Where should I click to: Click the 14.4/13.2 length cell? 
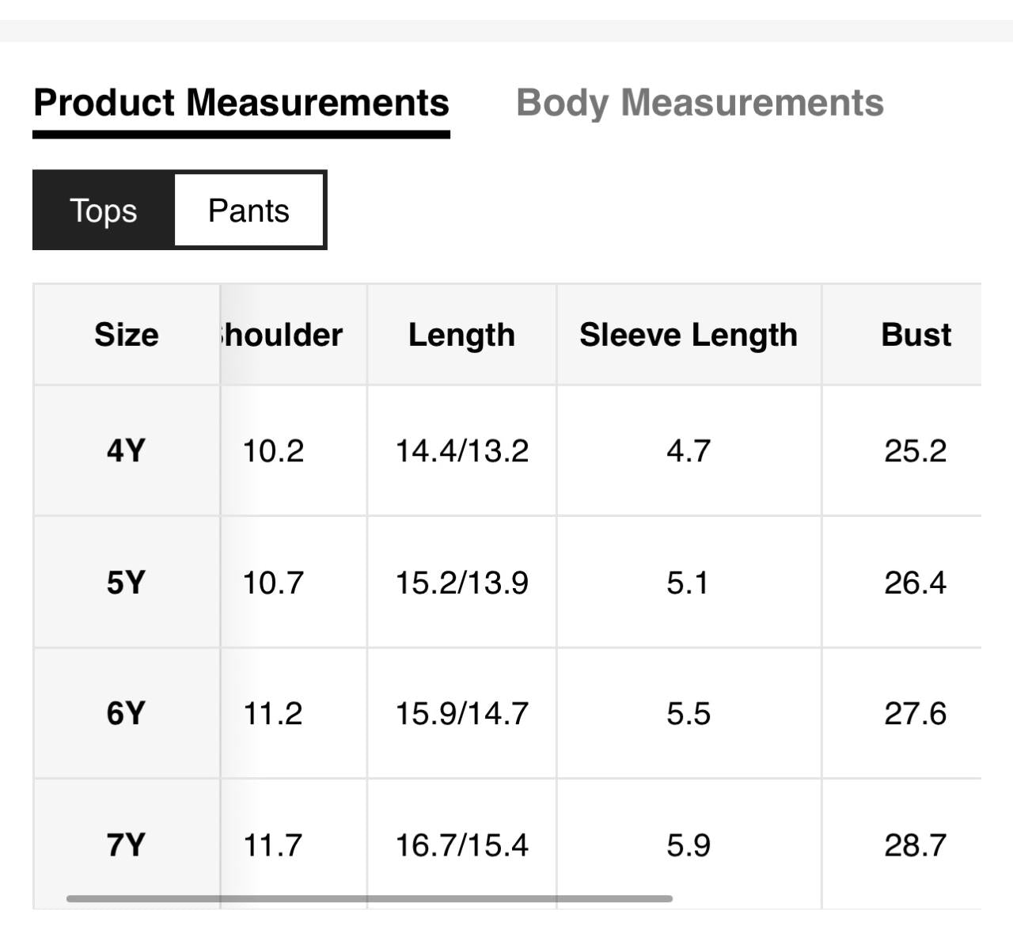[x=461, y=451]
